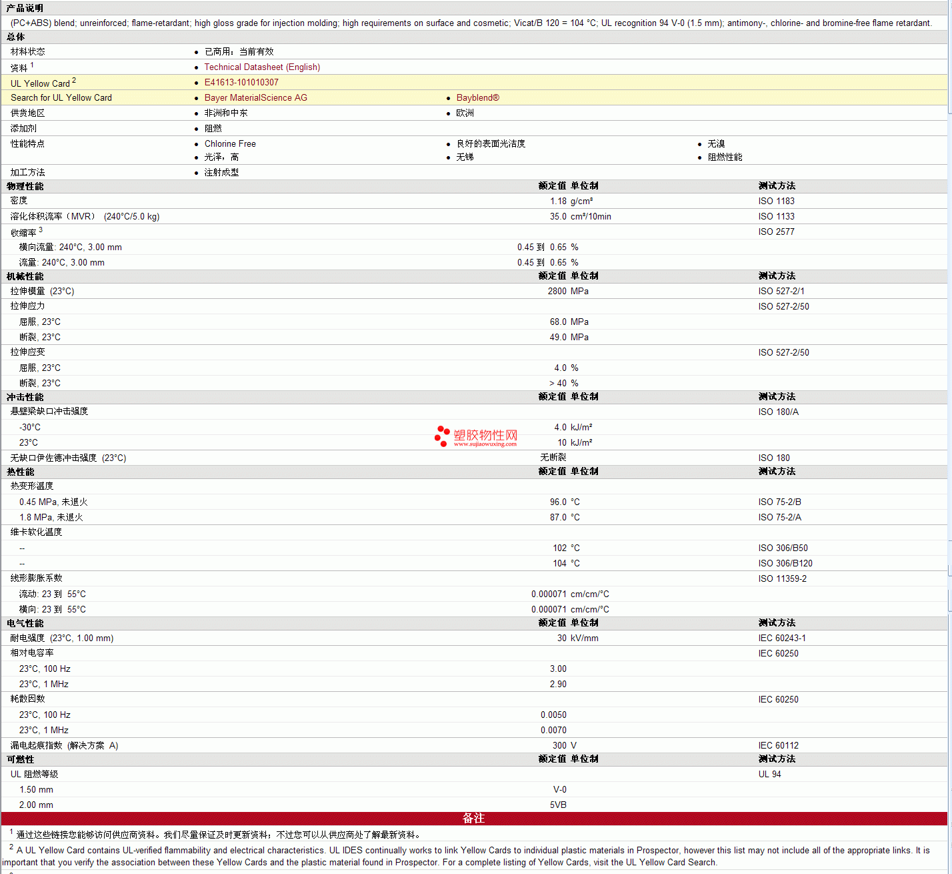
Task: Select the relative permittivity value 2.90
Action: [559, 685]
